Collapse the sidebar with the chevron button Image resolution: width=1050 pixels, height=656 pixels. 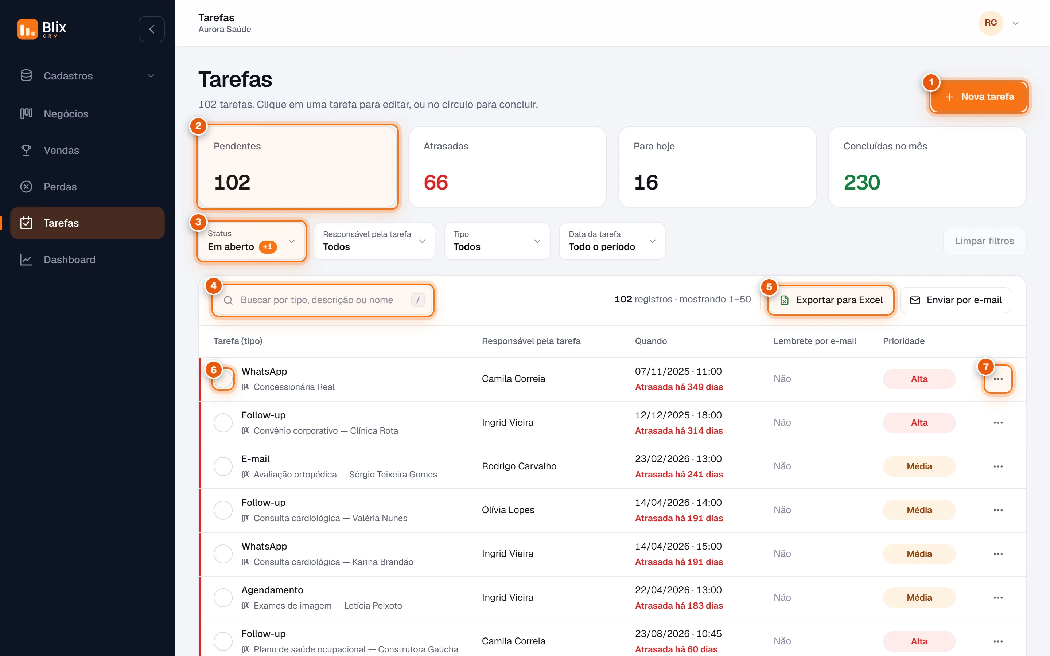pos(151,29)
